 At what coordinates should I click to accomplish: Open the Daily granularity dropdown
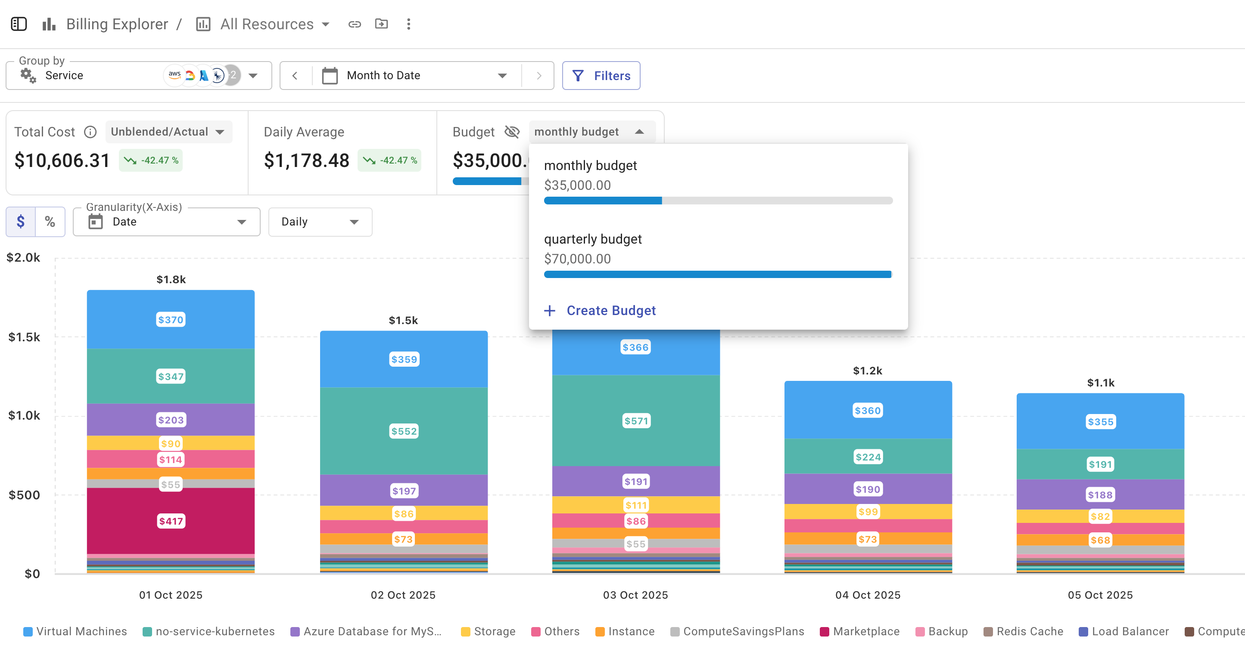pos(320,222)
